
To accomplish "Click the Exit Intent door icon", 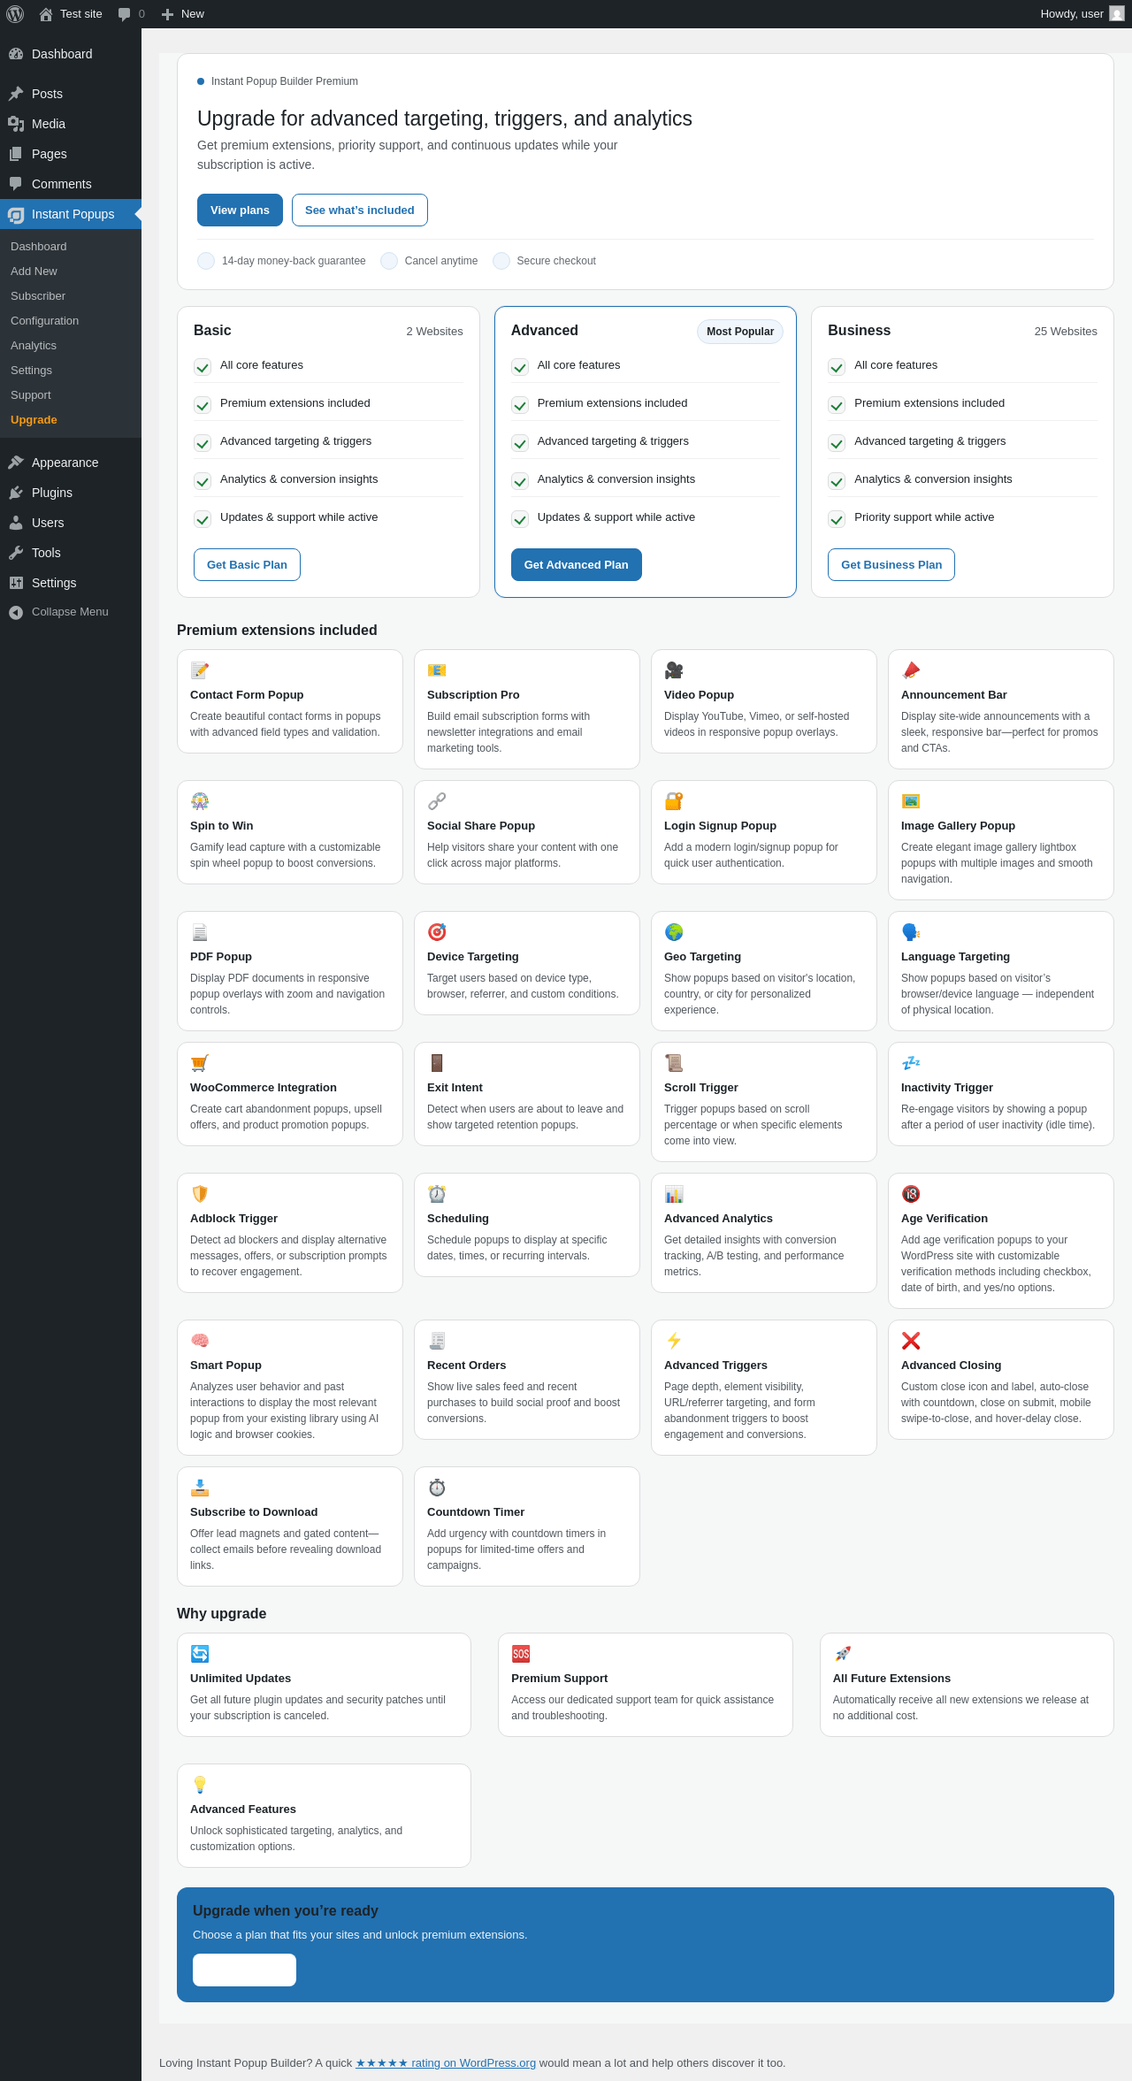I will tap(437, 1063).
